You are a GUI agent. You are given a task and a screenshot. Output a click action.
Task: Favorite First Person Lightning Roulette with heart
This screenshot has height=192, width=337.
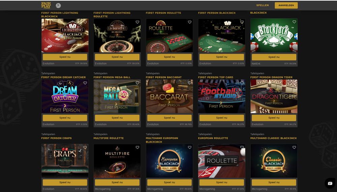[137, 22]
